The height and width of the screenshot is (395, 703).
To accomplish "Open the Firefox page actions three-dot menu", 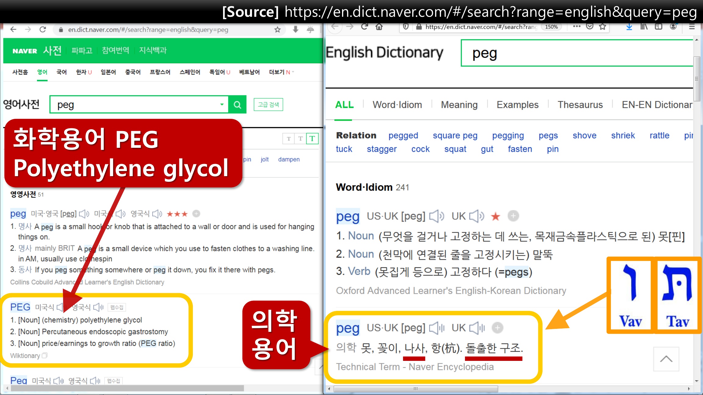I will (577, 27).
